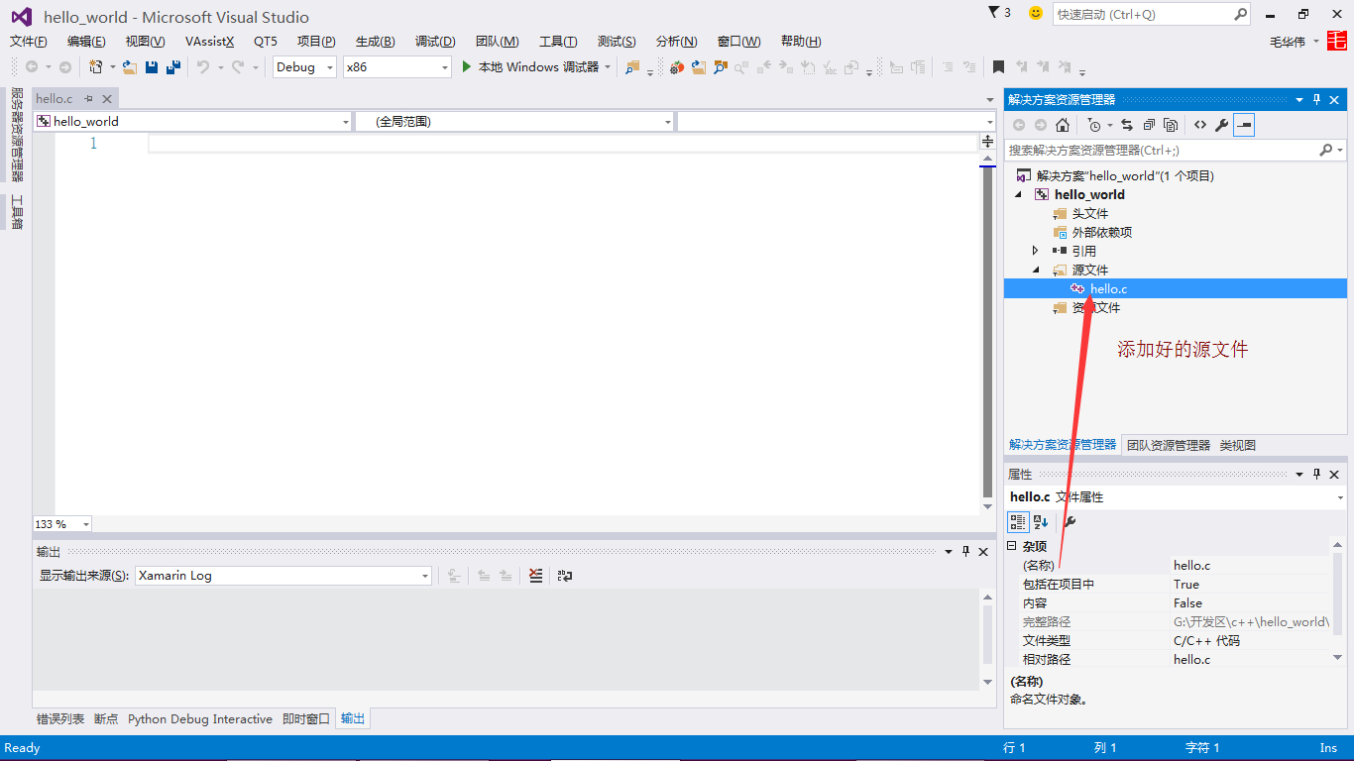1354x761 pixels.
Task: Click Sync with Active Document icon
Action: click(x=1127, y=125)
